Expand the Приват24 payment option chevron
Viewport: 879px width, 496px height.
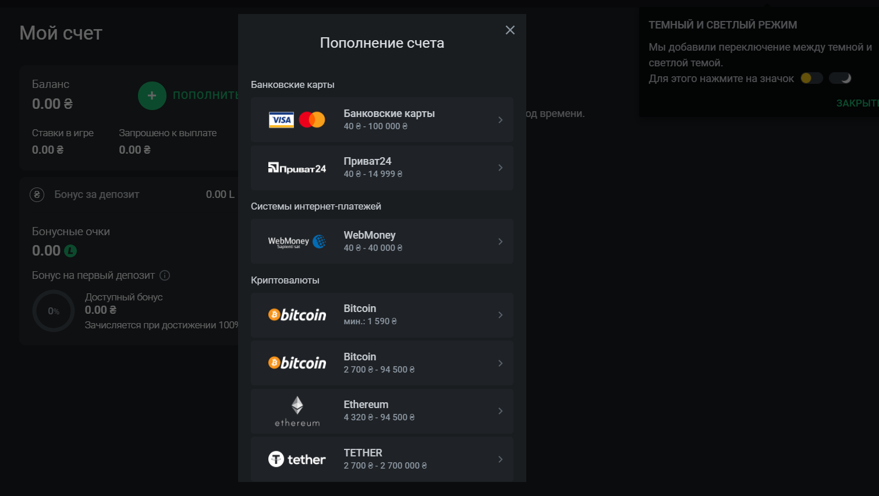[x=500, y=168]
